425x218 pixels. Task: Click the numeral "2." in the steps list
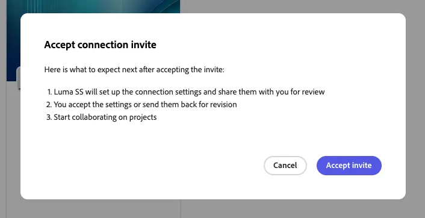(49, 105)
